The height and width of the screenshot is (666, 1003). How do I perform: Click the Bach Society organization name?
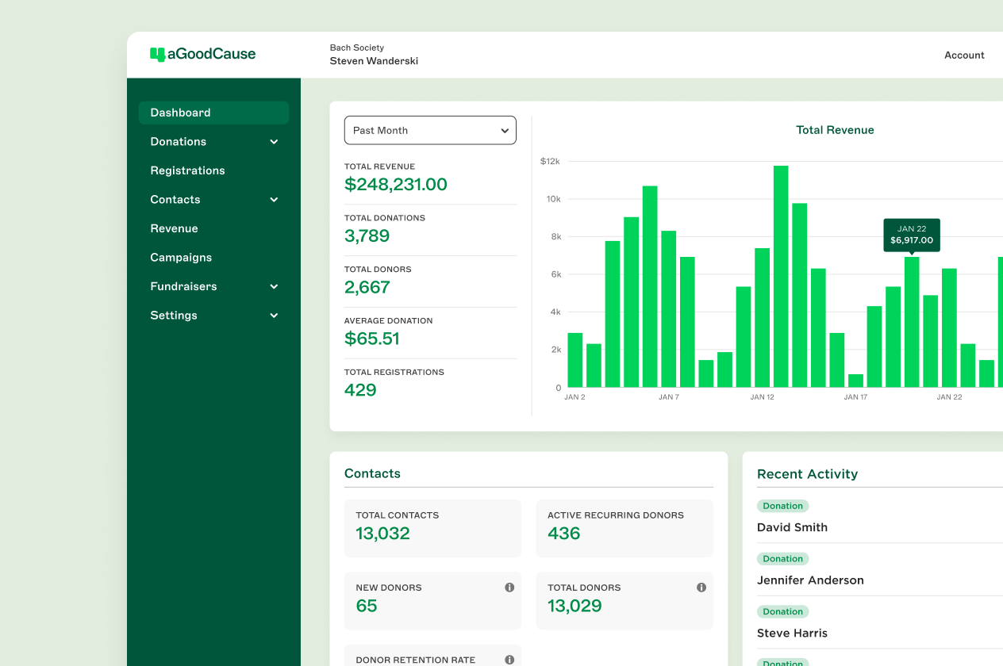pyautogui.click(x=357, y=48)
